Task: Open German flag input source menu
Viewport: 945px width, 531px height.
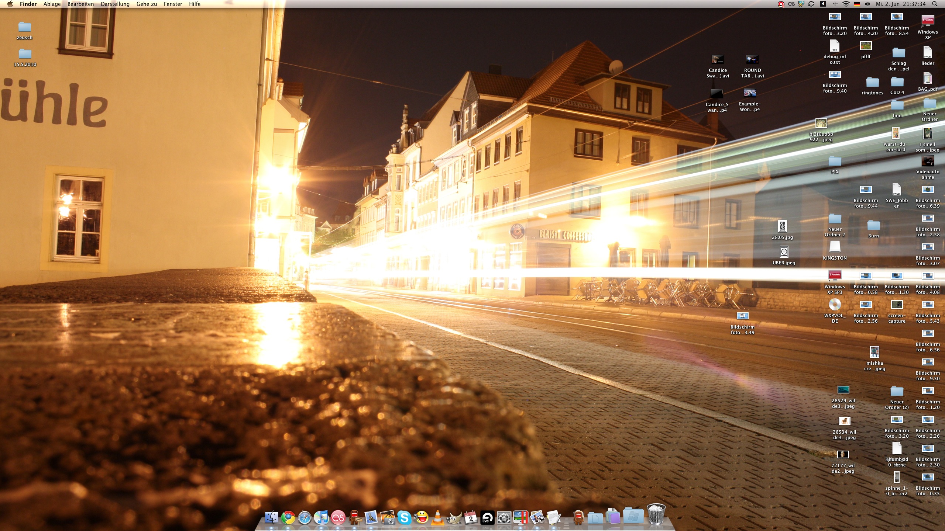Action: coord(857,4)
